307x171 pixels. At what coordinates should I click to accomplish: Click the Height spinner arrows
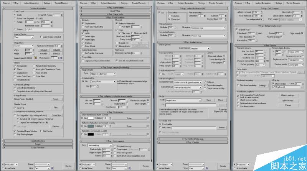[33, 53]
